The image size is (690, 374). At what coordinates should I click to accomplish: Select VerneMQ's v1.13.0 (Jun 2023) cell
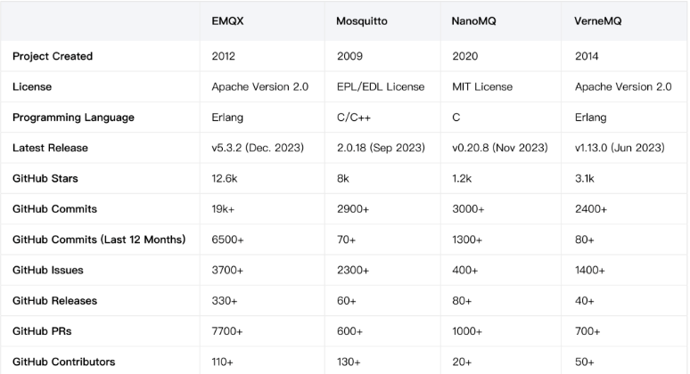coord(620,148)
